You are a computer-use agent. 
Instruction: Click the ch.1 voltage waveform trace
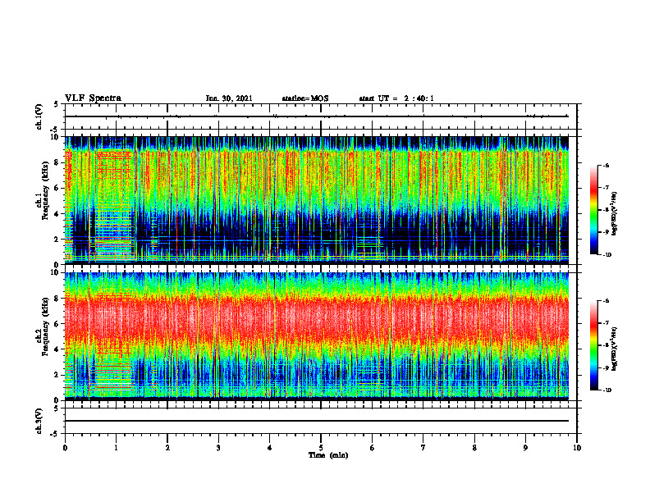click(316, 116)
